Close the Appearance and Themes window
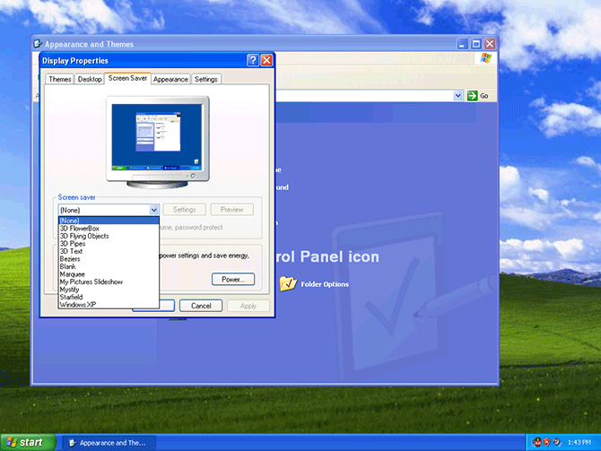This screenshot has width=601, height=451. [490, 44]
